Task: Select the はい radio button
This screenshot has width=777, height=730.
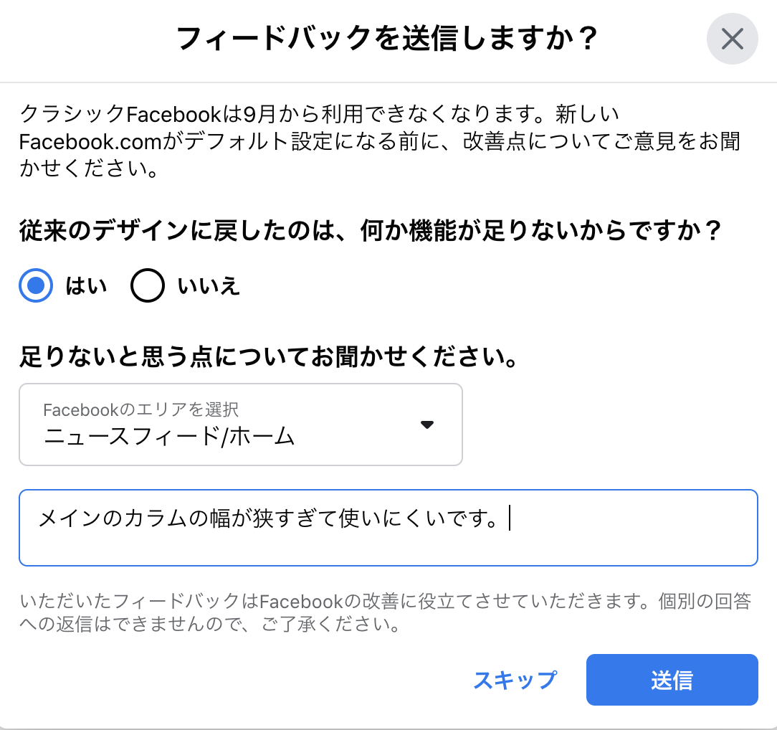Action: point(36,285)
